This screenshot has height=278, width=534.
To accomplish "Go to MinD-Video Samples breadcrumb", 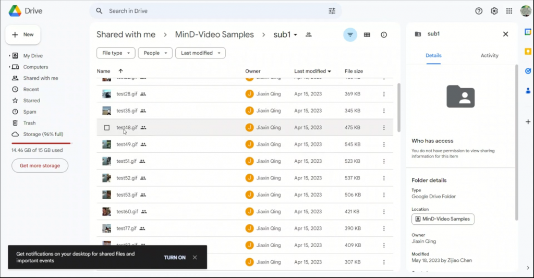I will [214, 35].
